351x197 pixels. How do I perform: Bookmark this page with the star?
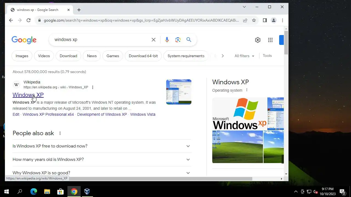point(254,20)
